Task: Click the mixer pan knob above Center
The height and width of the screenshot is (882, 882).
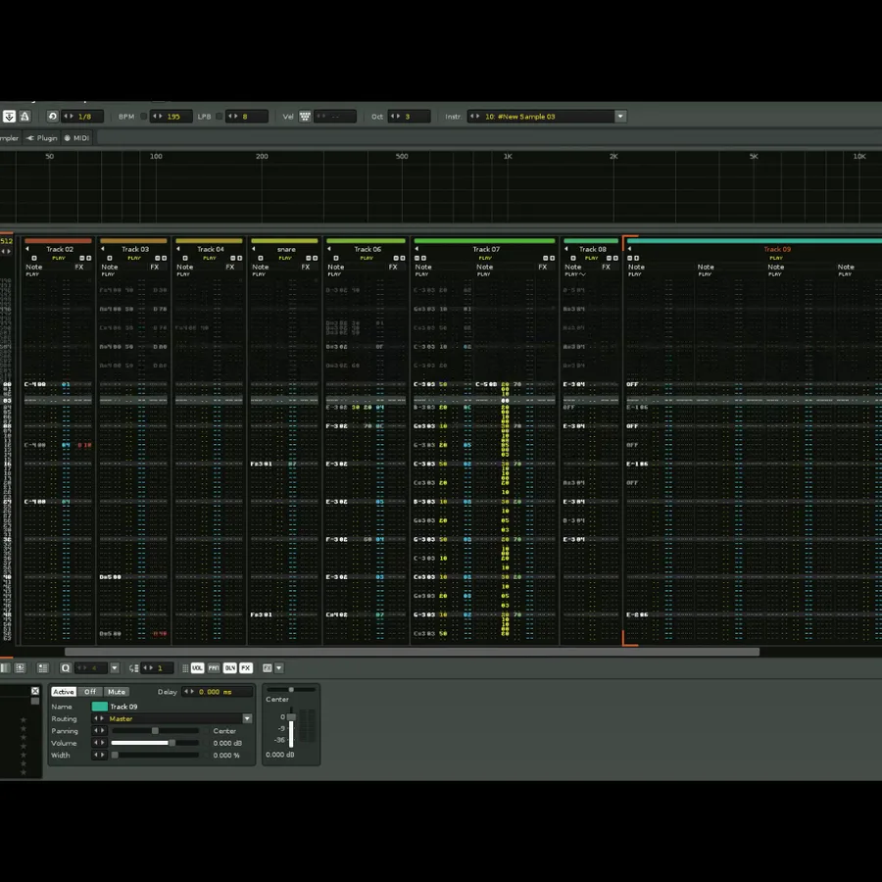Action: 291,689
